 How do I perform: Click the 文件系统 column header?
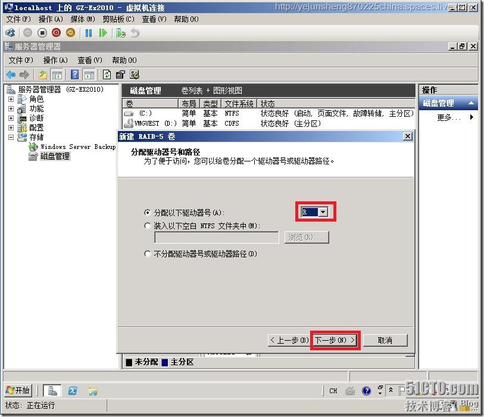coord(239,104)
